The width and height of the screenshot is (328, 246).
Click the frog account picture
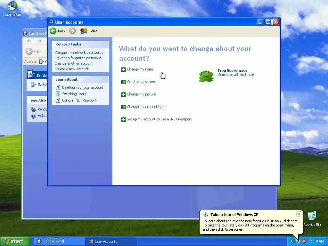point(206,76)
